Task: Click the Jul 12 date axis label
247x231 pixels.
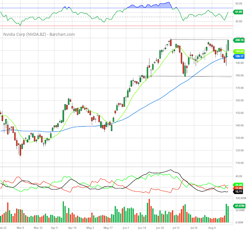Action: (176, 228)
